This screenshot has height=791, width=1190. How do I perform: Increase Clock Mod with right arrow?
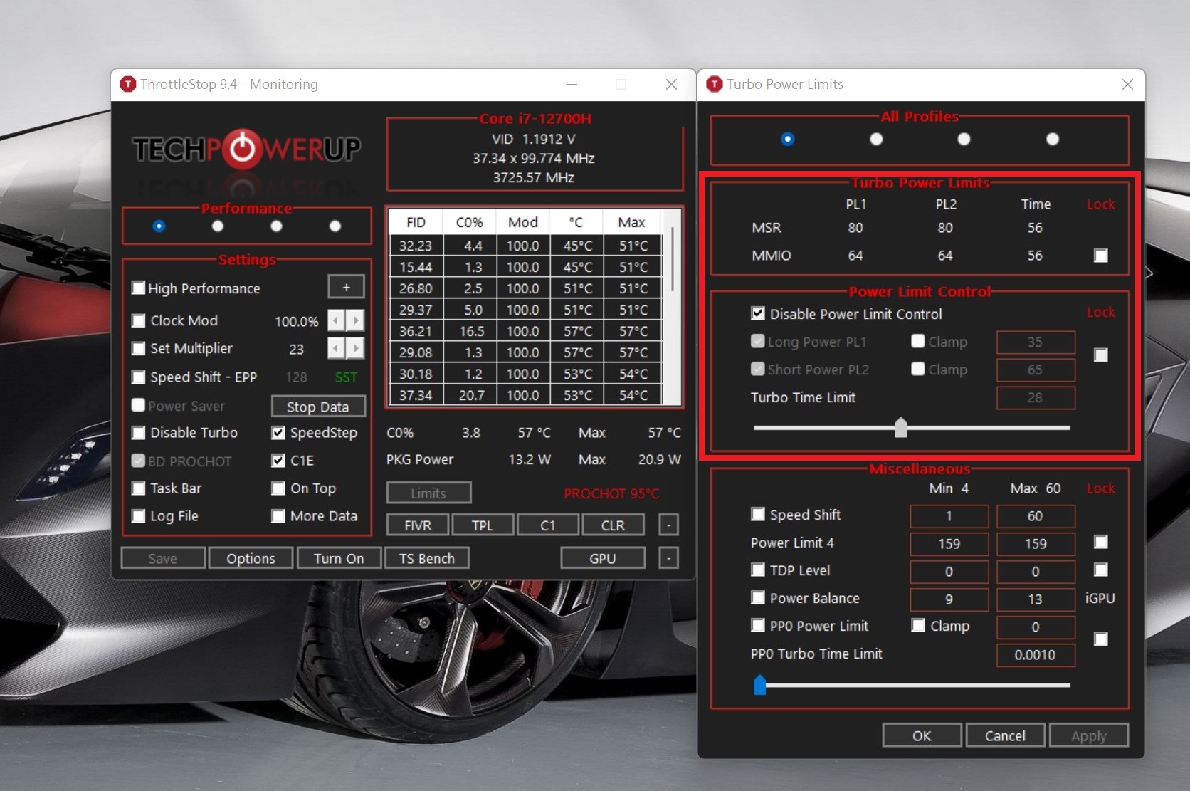(355, 320)
